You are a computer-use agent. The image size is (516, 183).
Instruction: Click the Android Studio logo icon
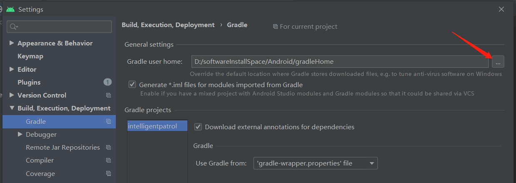(10, 9)
